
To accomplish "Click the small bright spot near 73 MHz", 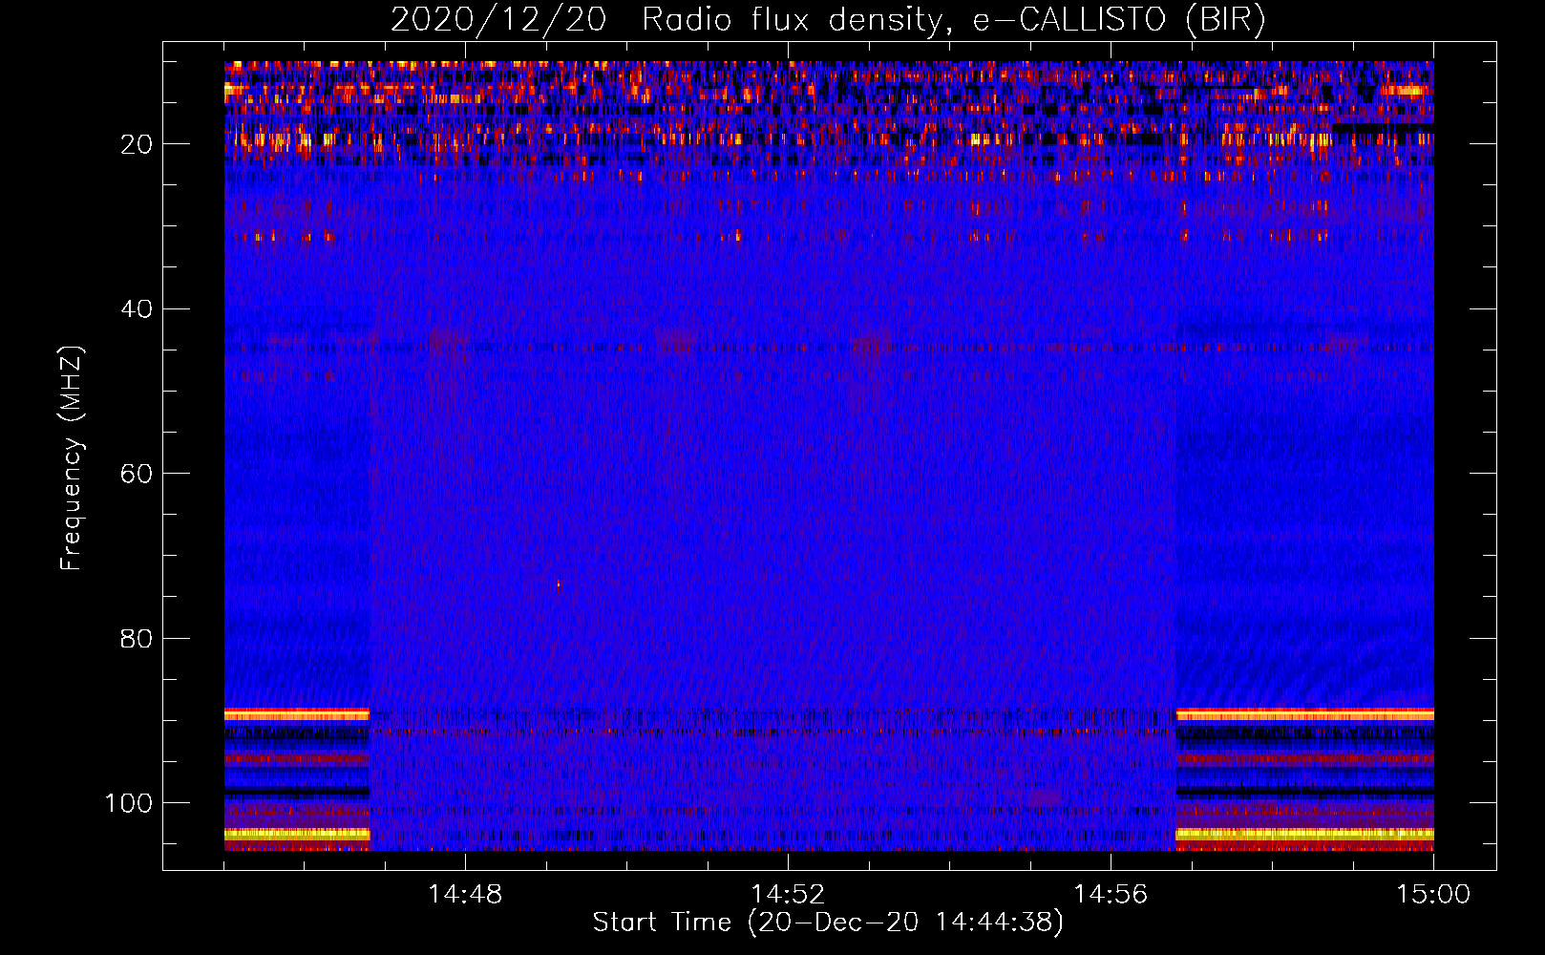I will point(559,584).
